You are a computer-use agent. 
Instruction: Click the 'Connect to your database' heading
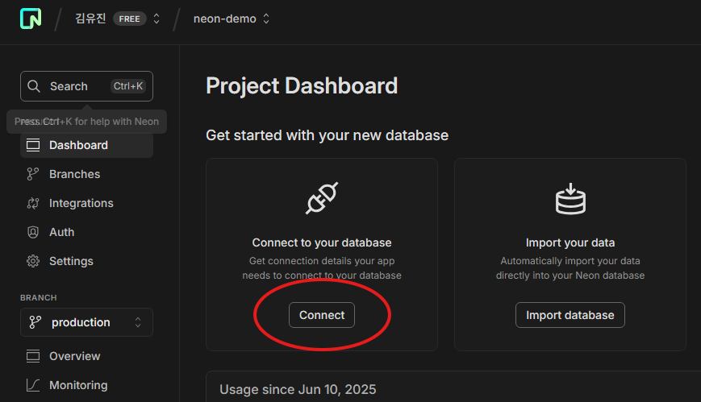pos(322,242)
